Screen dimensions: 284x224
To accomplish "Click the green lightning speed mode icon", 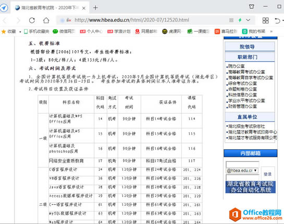I will [x=240, y=20].
